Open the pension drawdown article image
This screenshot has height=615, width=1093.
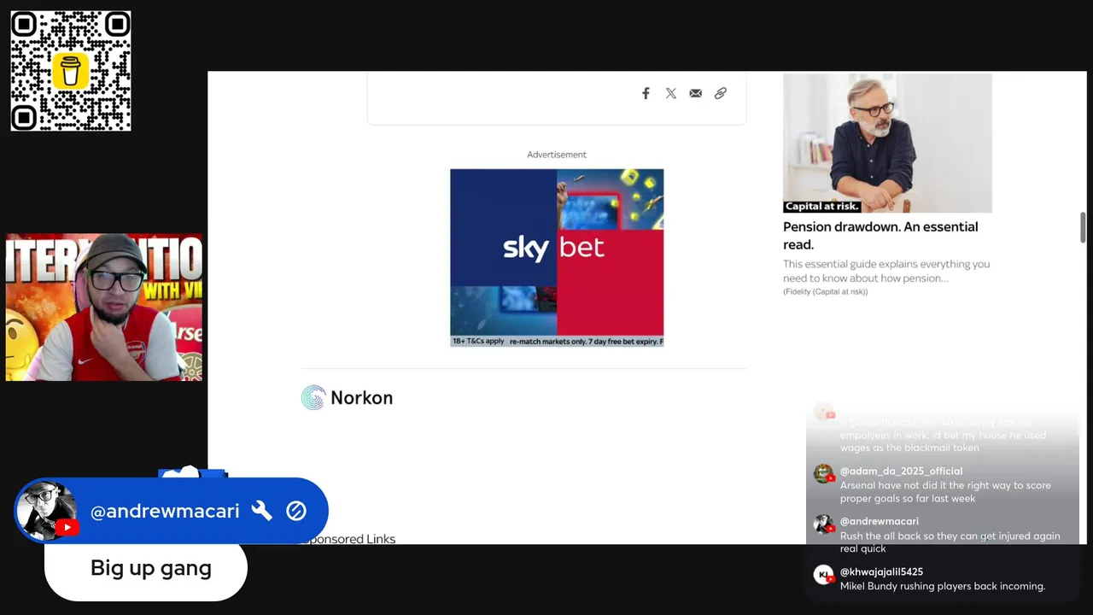click(887, 143)
